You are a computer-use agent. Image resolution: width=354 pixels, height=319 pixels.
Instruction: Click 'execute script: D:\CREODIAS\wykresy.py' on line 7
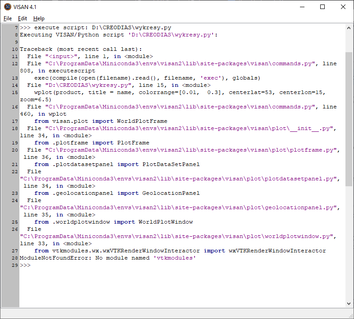103,27
